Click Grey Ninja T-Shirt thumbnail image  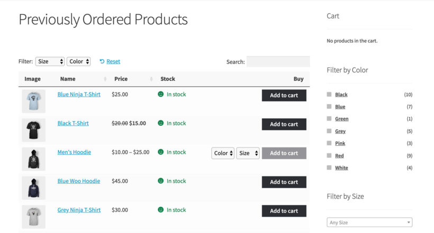[33, 217]
